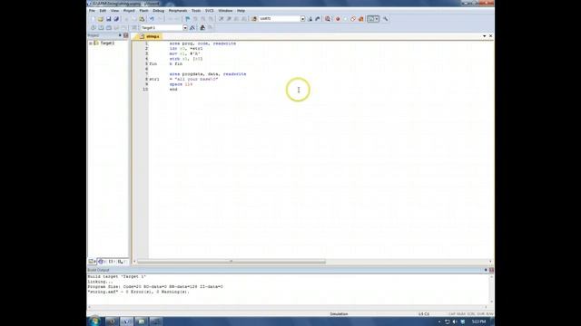Open the SVCS menu
Screen dimensions: 581x326
210,11
